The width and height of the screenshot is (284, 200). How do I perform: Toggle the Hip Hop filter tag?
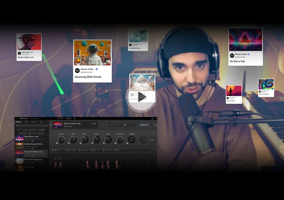pyautogui.click(x=41, y=133)
